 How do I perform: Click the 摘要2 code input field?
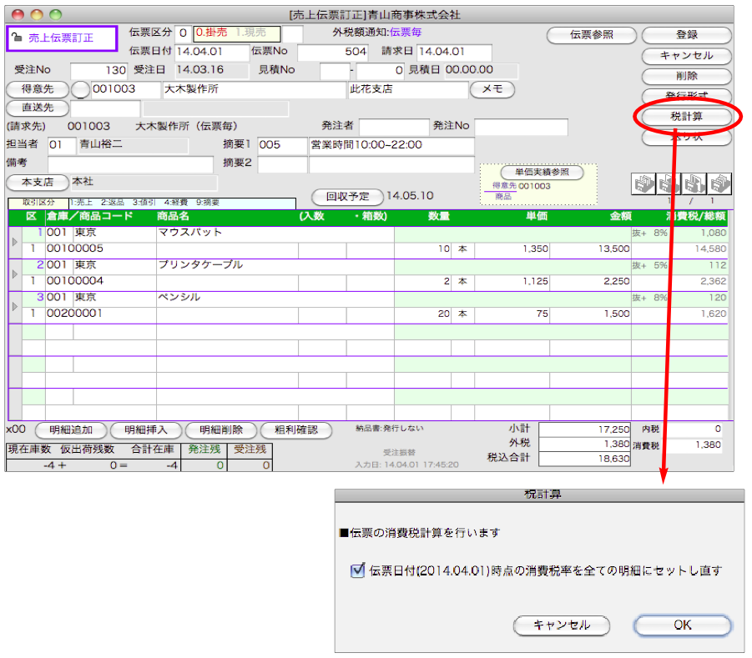(282, 164)
